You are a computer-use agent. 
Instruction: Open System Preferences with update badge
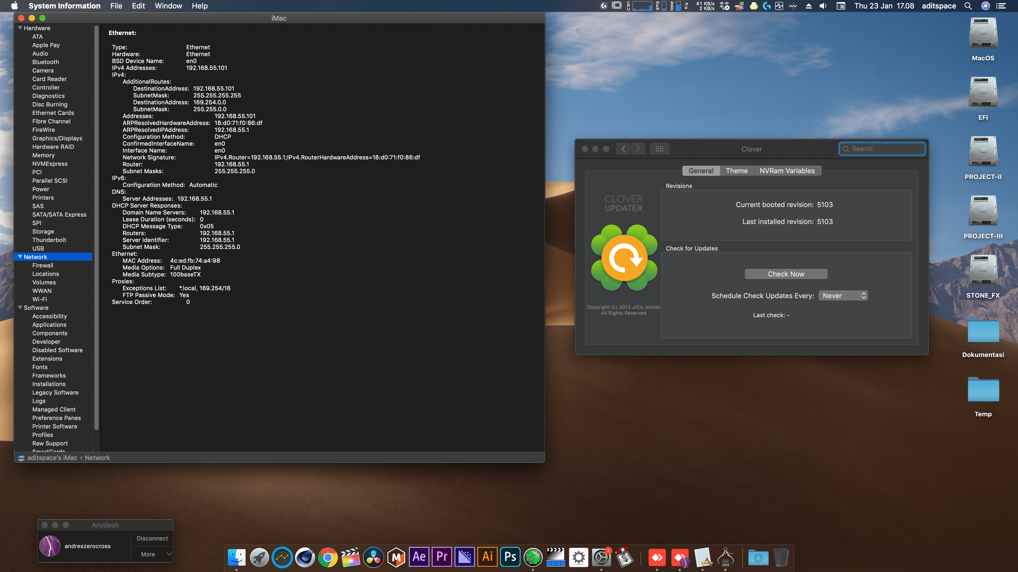pos(602,557)
